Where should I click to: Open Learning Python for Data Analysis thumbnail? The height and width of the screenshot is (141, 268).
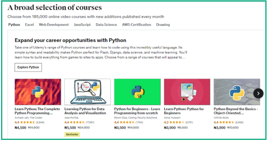(x=88, y=92)
